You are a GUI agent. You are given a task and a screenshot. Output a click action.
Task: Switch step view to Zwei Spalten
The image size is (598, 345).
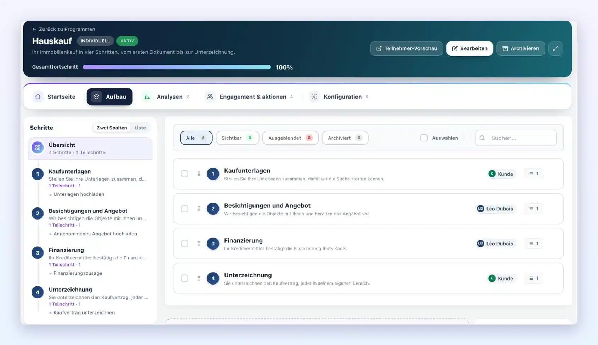point(112,128)
